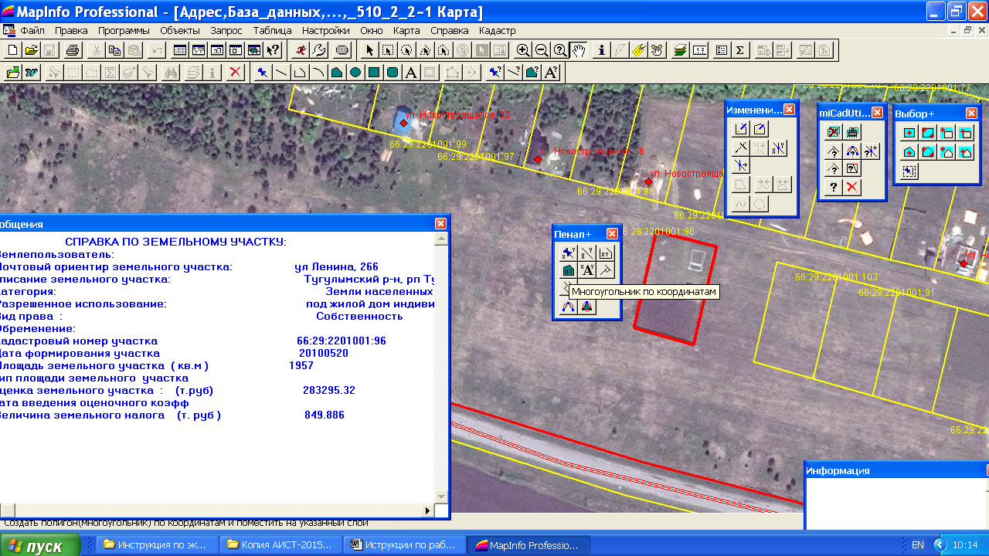Click the Ruler distance tool
The width and height of the screenshot is (989, 556).
(x=700, y=50)
